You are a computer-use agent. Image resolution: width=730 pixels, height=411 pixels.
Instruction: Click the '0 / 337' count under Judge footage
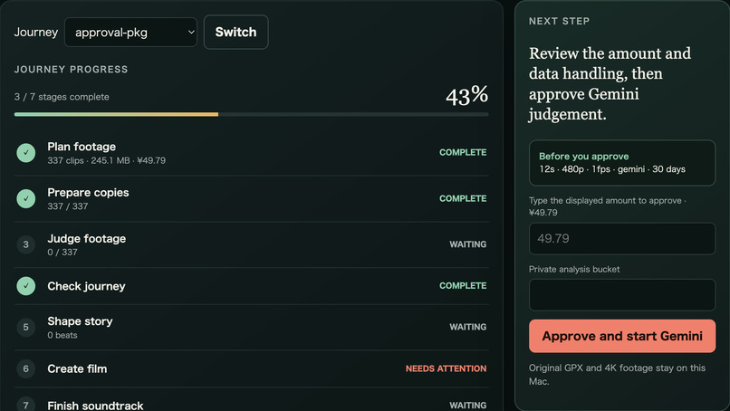(62, 253)
